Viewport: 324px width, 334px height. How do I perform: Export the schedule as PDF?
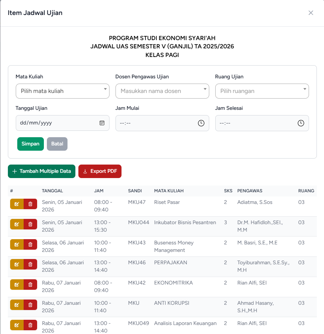pos(100,171)
